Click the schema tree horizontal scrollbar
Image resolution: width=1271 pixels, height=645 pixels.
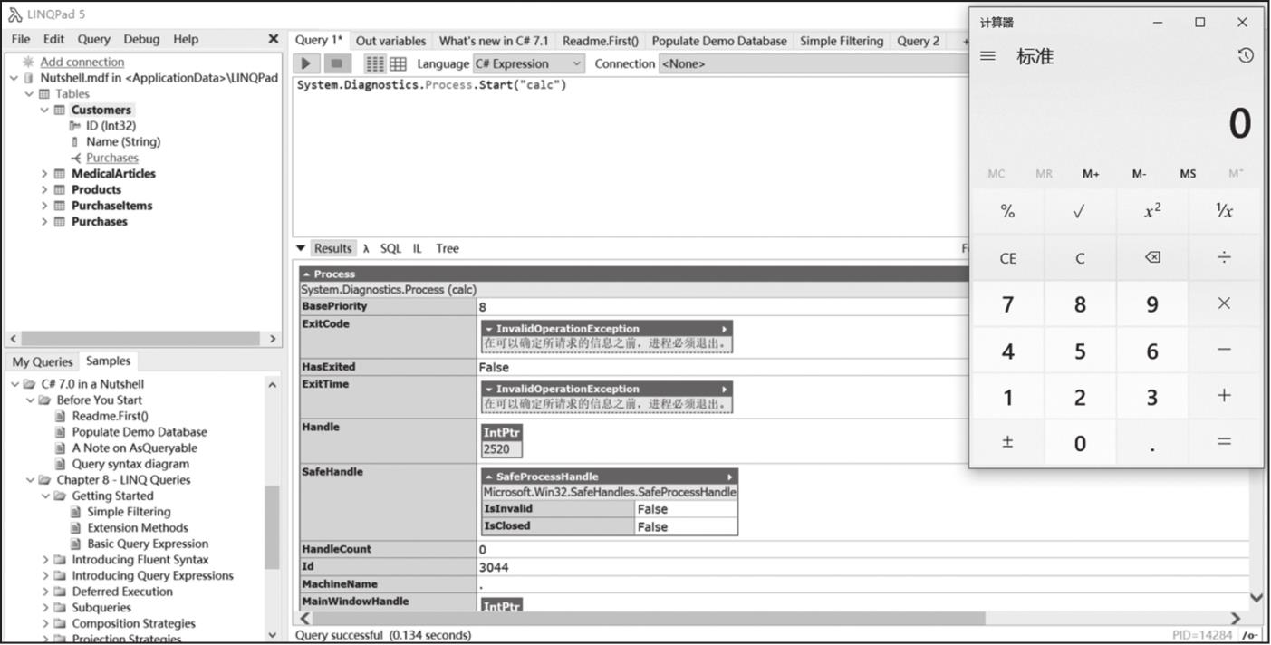pyautogui.click(x=139, y=338)
